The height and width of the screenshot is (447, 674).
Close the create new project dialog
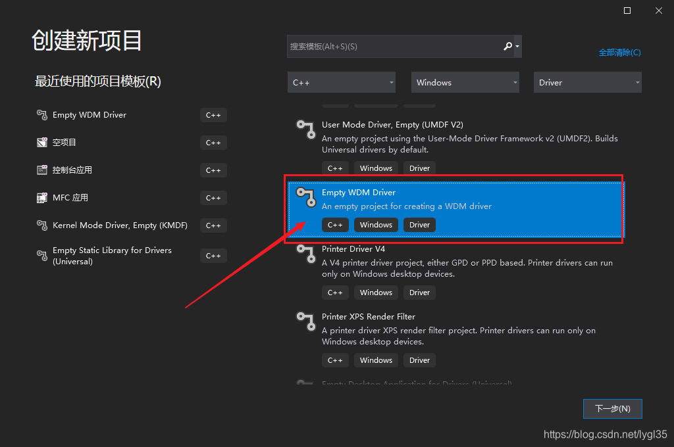point(658,11)
